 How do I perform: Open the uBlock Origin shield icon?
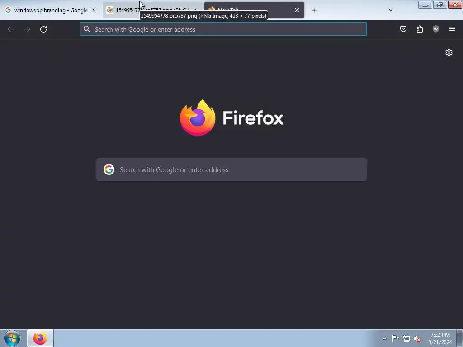pos(436,29)
